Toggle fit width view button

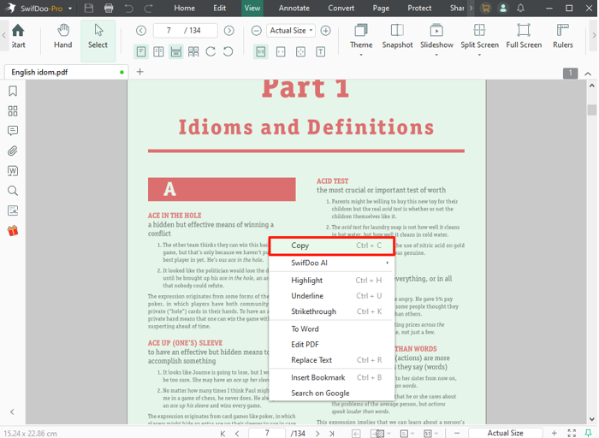[281, 51]
